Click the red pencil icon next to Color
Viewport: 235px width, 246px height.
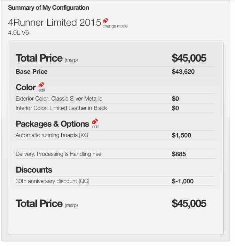click(41, 85)
